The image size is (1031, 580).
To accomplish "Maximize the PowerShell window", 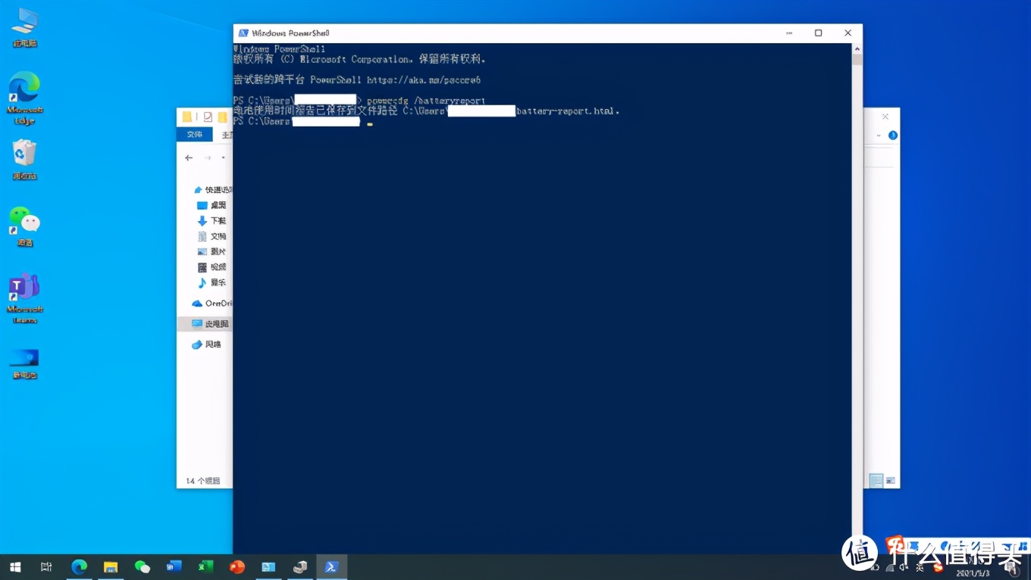I will (x=818, y=33).
